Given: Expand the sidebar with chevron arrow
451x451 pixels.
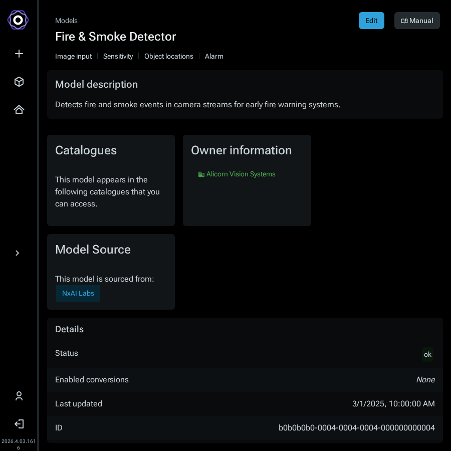Looking at the screenshot, I should click(x=17, y=253).
